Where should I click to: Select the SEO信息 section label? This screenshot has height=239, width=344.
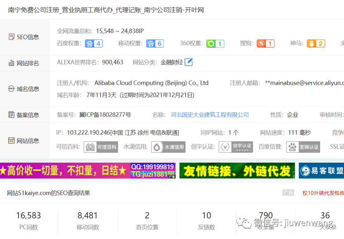pyautogui.click(x=28, y=37)
